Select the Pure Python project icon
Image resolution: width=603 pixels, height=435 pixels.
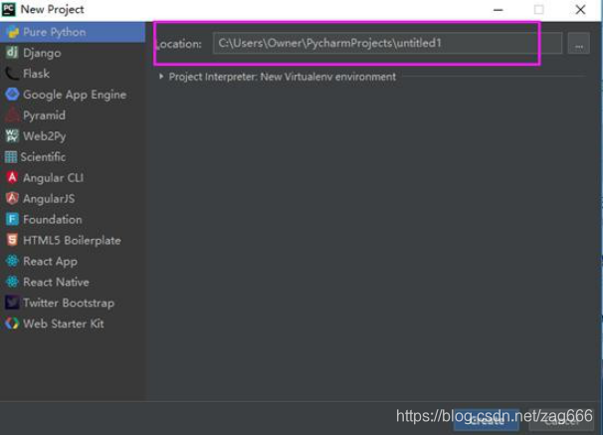(x=12, y=32)
